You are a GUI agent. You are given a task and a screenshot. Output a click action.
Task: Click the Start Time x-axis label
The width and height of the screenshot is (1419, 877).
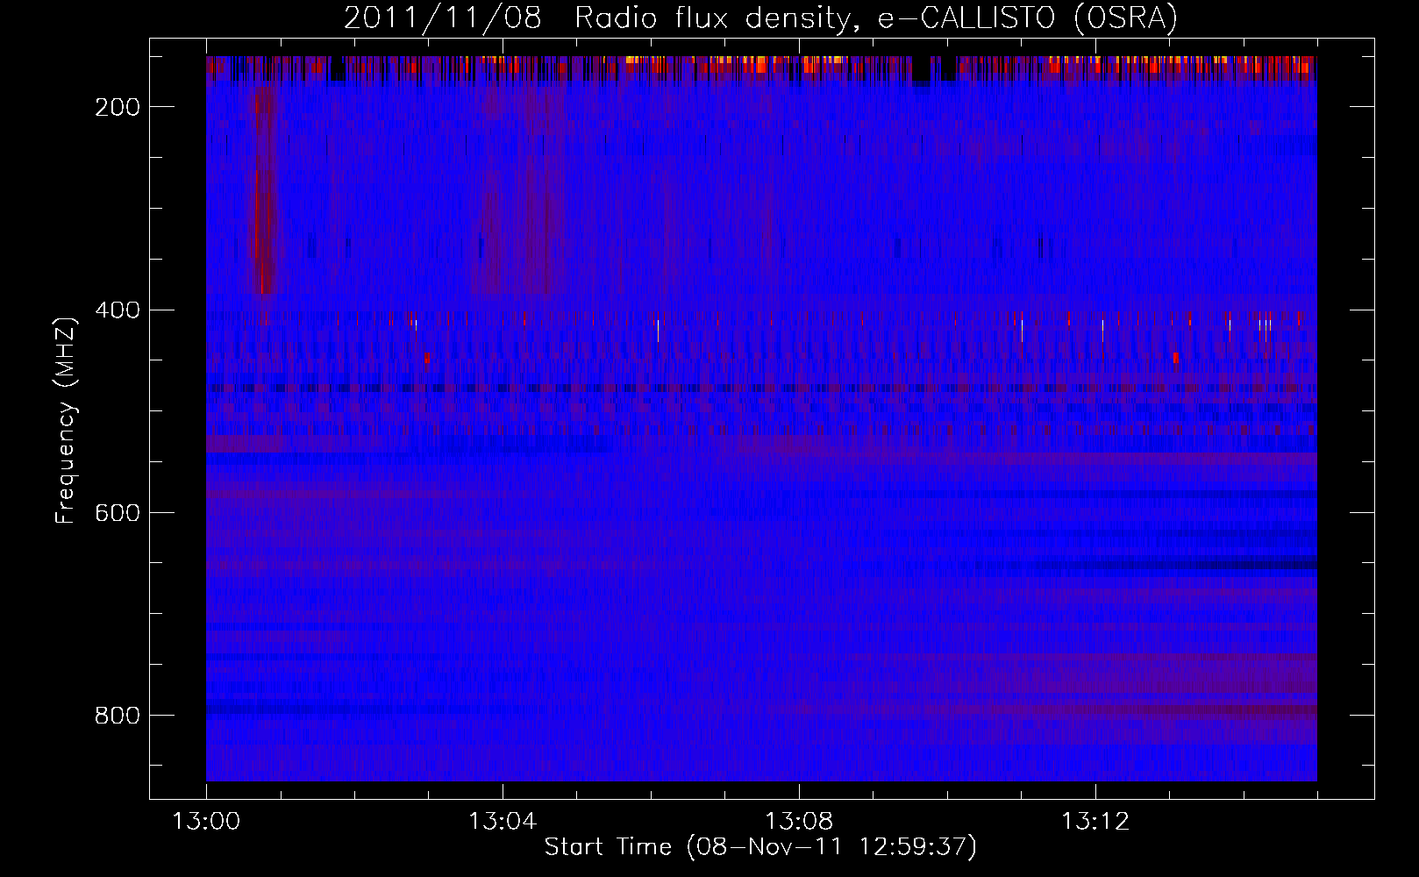760,847
